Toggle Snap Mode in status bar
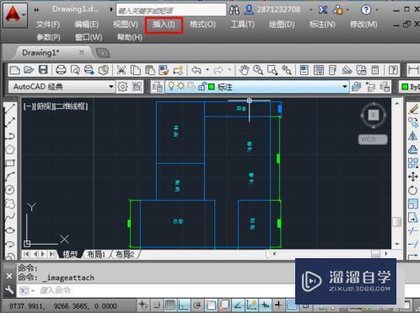This screenshot has height=313, width=420. pyautogui.click(x=156, y=305)
